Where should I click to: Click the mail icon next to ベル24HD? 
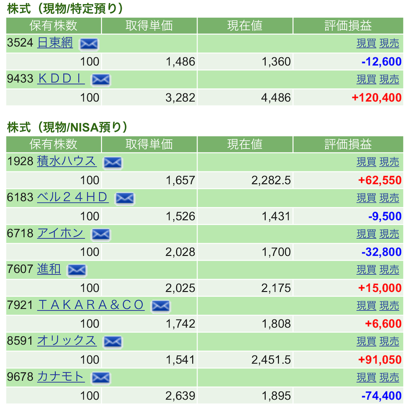[x=125, y=198]
